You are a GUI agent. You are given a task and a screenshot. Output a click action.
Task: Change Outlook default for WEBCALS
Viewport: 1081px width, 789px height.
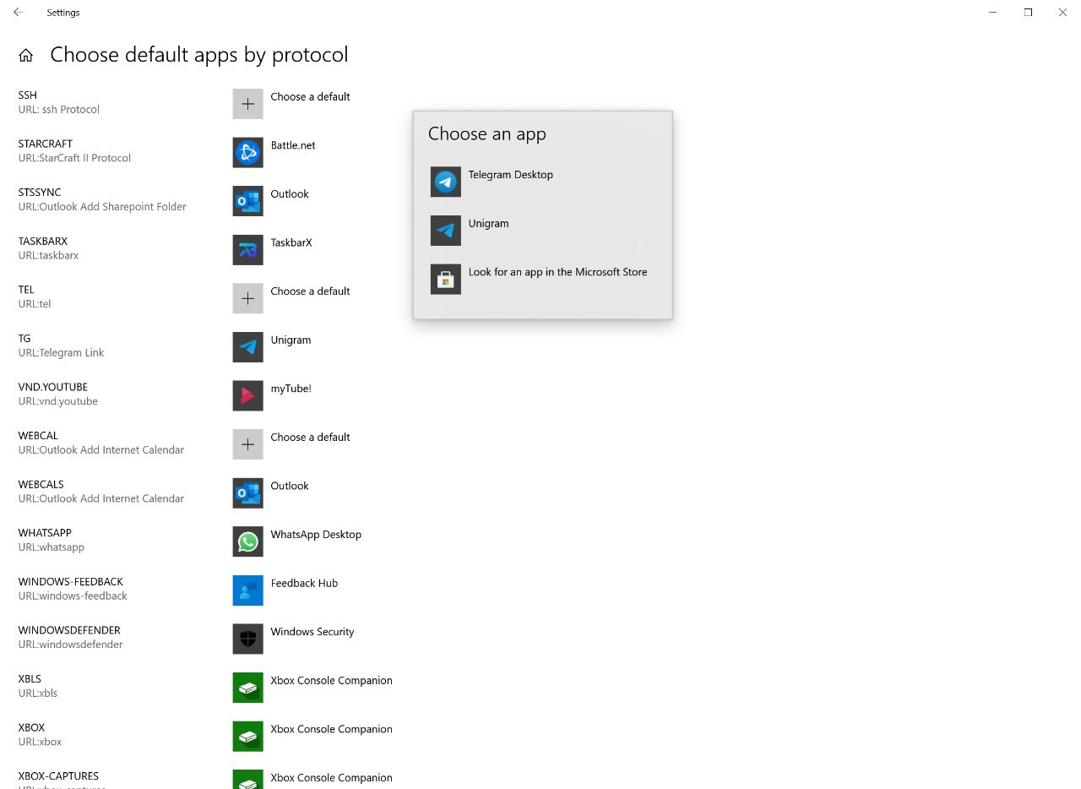[x=290, y=486]
